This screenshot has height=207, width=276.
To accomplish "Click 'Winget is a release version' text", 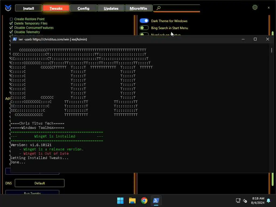I will 54,149.
